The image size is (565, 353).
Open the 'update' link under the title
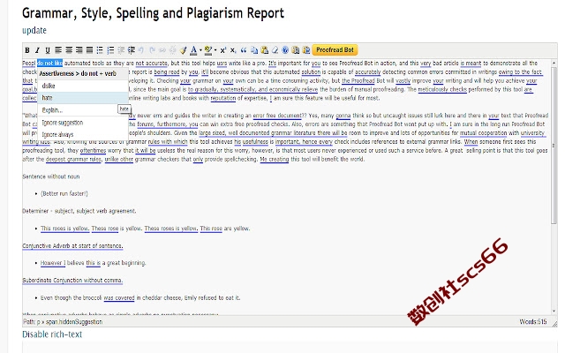(34, 30)
